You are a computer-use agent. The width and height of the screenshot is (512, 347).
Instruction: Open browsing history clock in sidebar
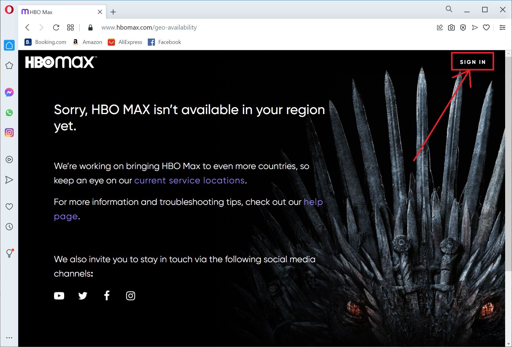(x=9, y=227)
